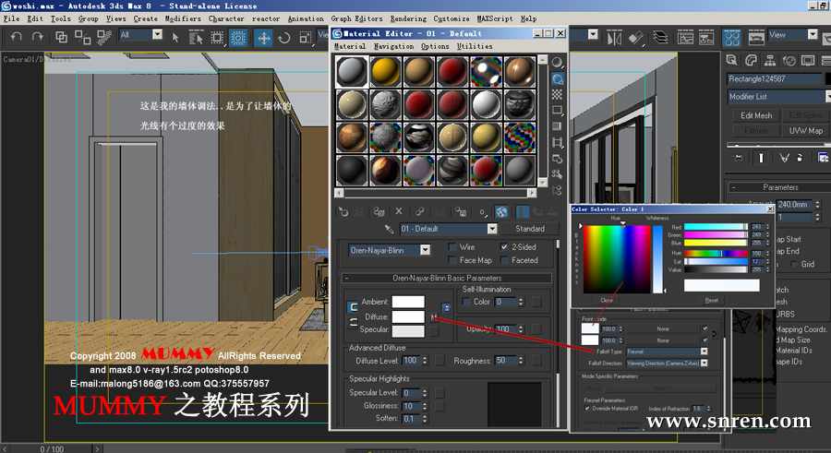Image resolution: width=831 pixels, height=453 pixels.
Task: Enable the Faceted checkbox
Action: pyautogui.click(x=504, y=260)
